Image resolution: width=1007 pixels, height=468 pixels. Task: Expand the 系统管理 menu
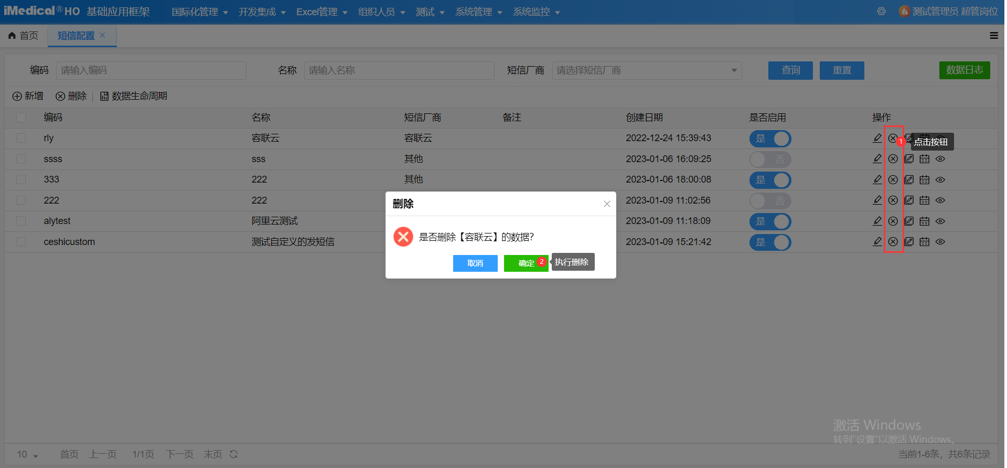(478, 12)
